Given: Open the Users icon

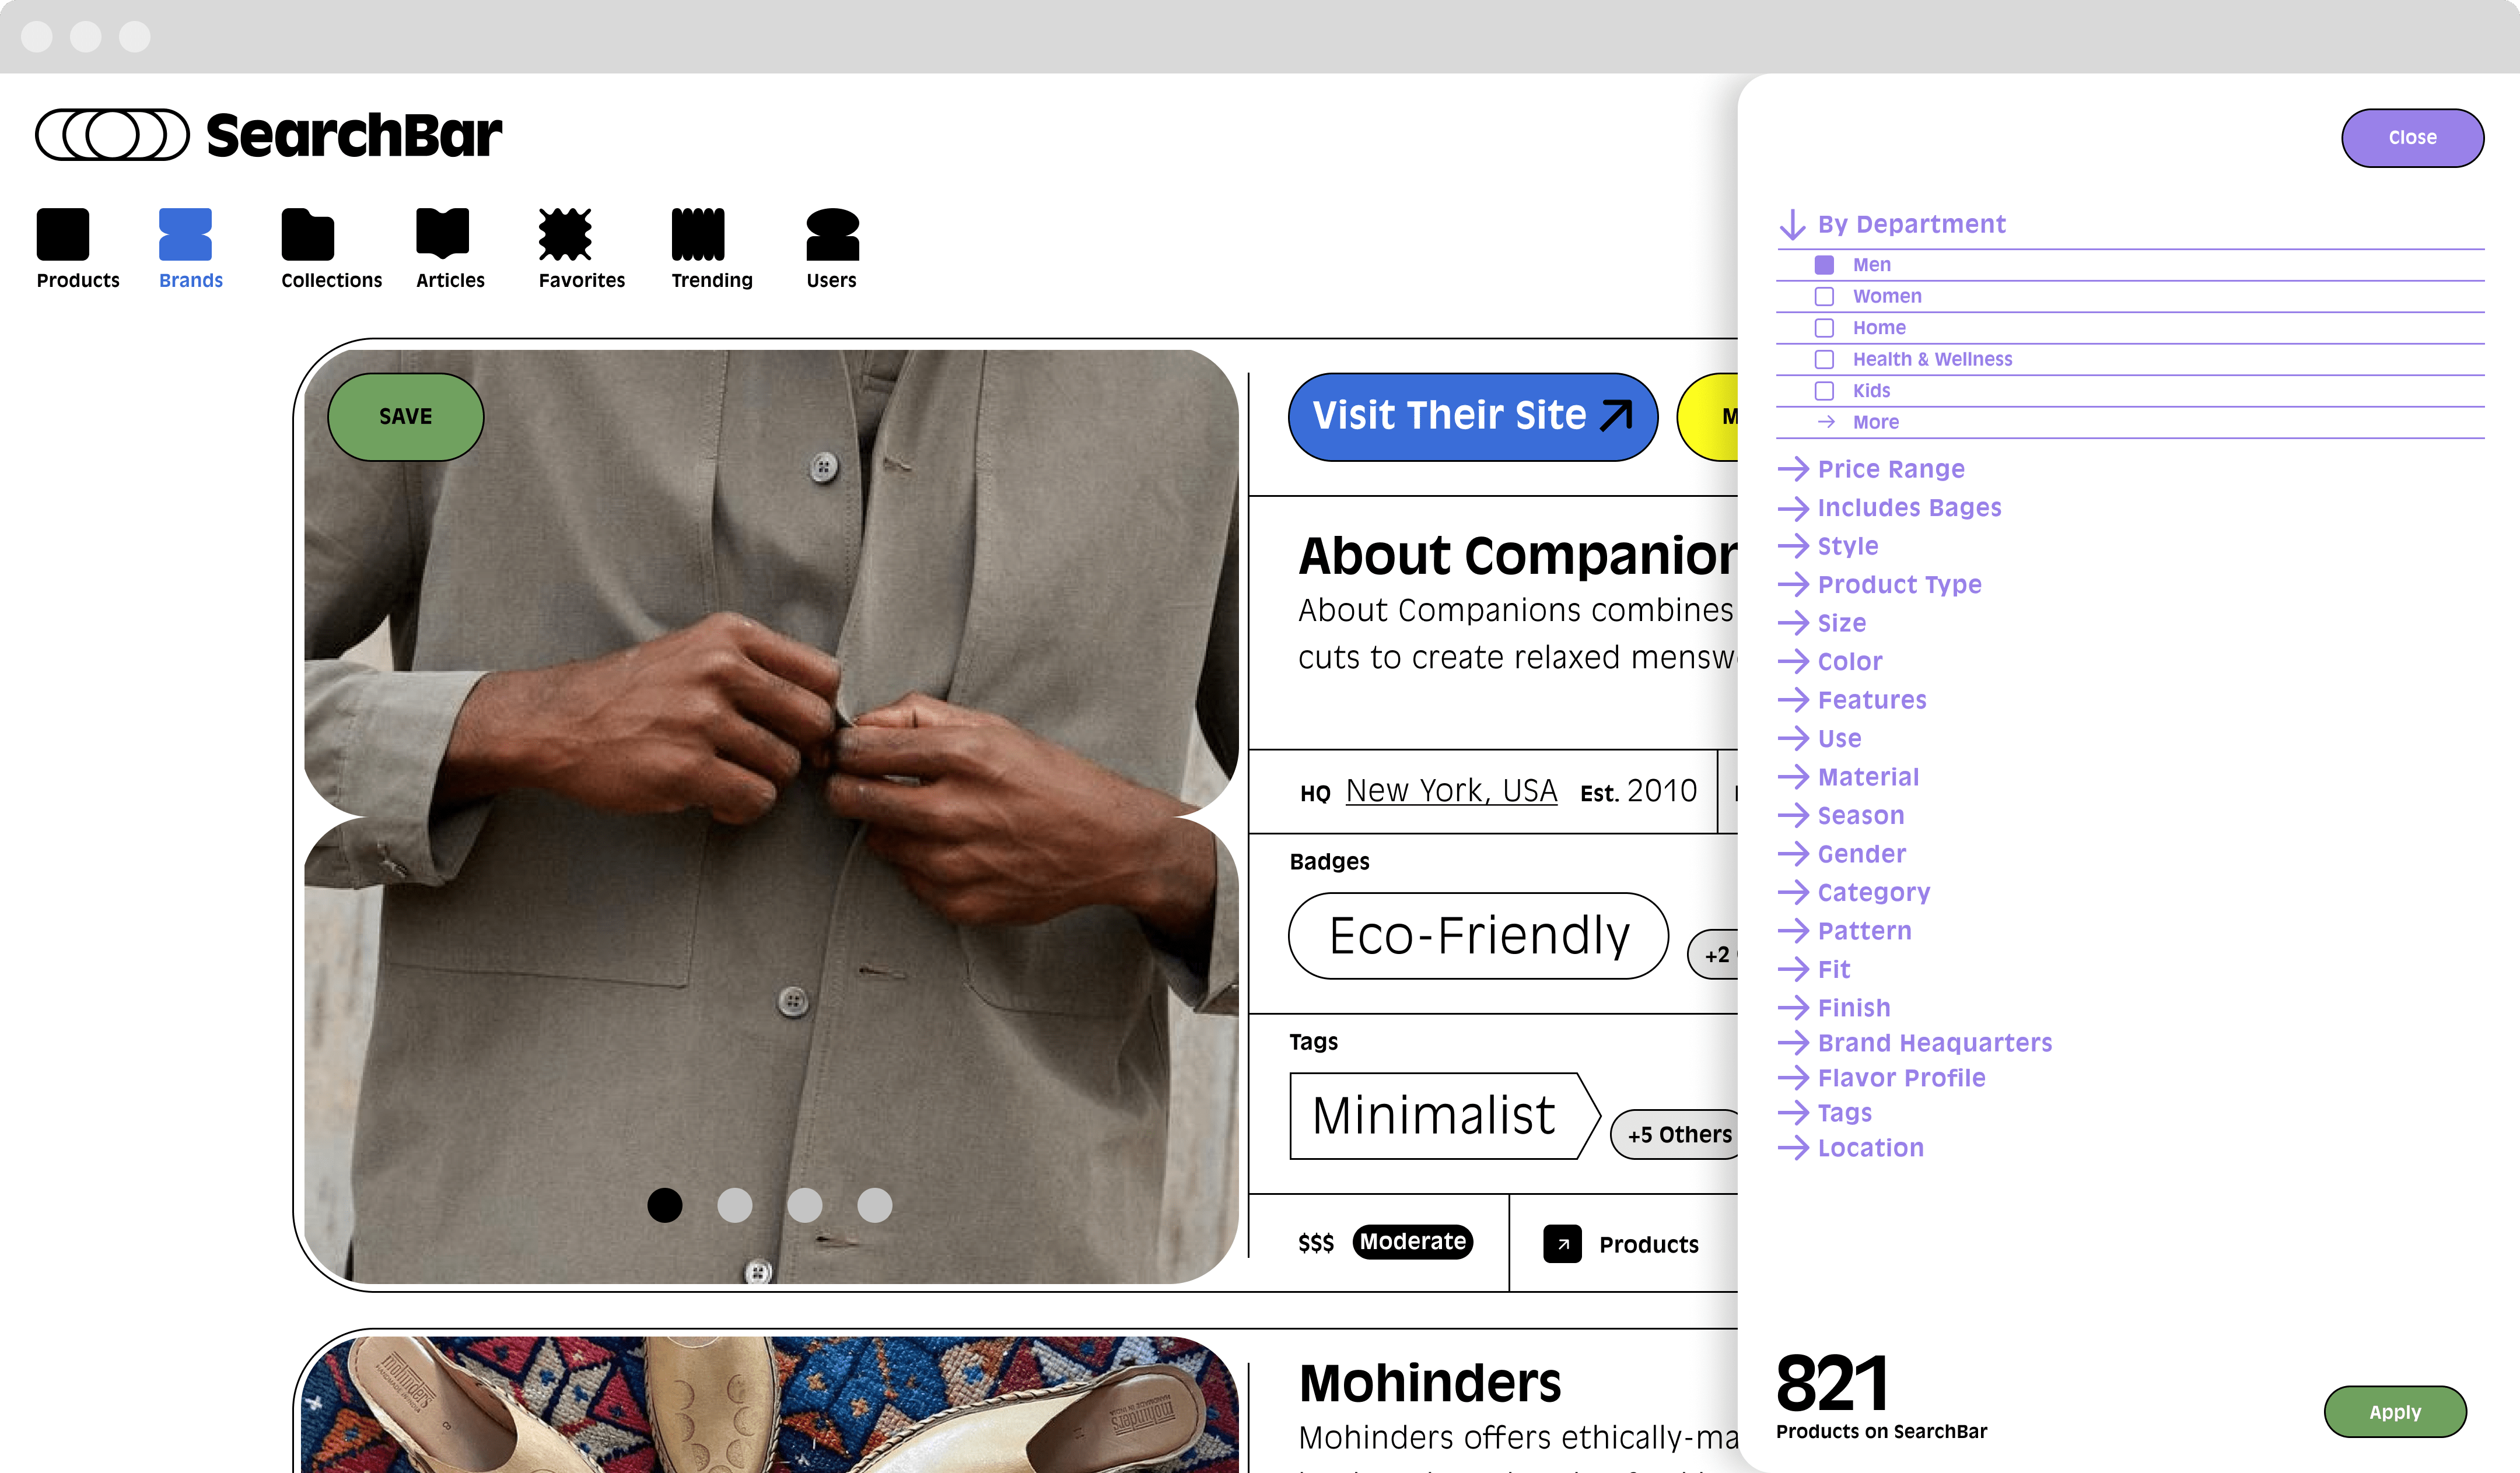Looking at the screenshot, I should pyautogui.click(x=832, y=235).
